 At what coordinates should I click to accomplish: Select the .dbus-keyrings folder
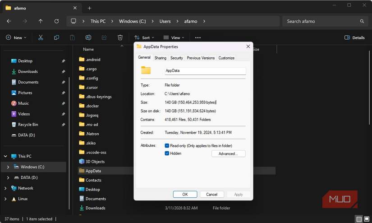pyautogui.click(x=96, y=97)
